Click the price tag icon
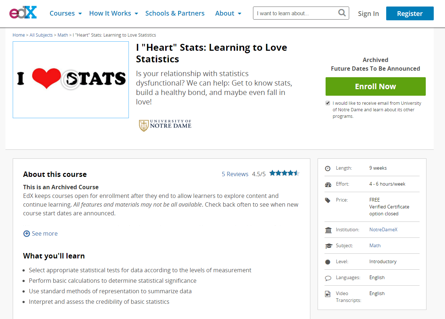Viewport: 445px width, 319px height. pyautogui.click(x=328, y=200)
